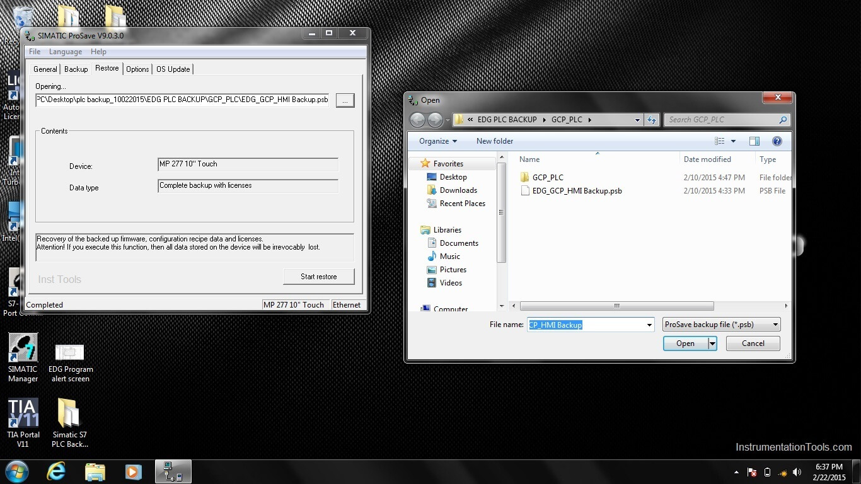The width and height of the screenshot is (861, 484).
Task: Open the File menu in ProSave
Action: click(x=35, y=52)
